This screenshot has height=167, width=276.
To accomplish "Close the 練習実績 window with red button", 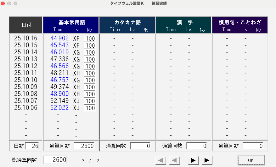I will 3,3.
